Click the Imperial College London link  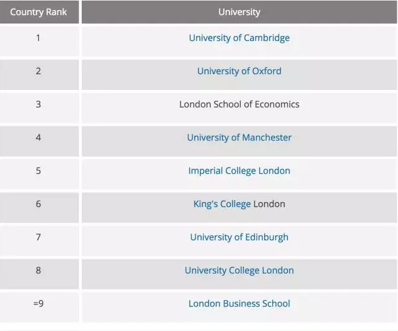tap(239, 171)
